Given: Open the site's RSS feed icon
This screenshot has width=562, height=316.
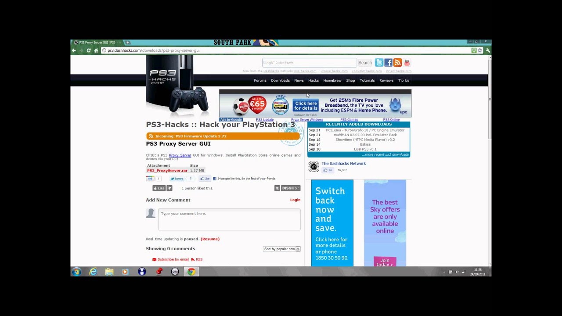Looking at the screenshot, I should (x=397, y=63).
